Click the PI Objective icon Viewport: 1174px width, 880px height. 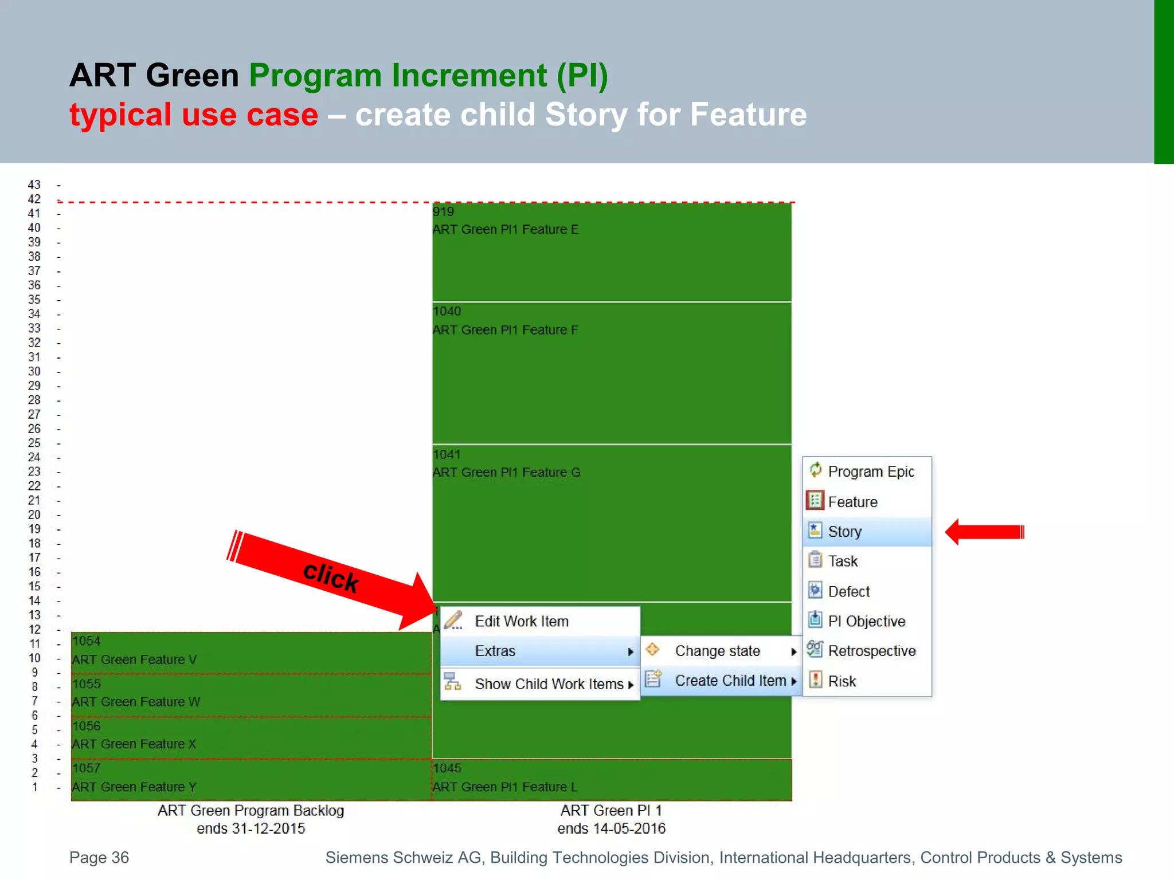tap(815, 620)
